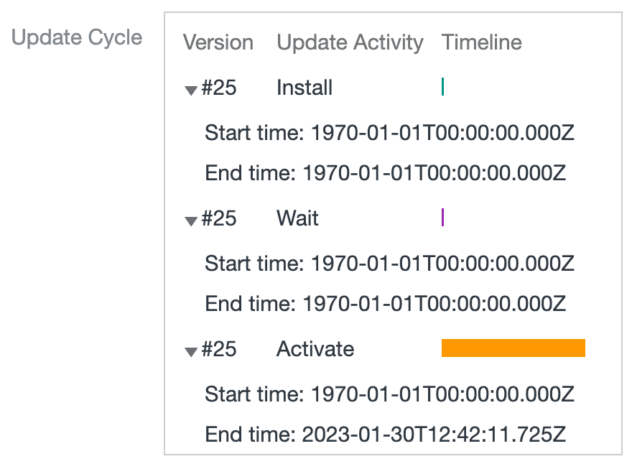This screenshot has height=464, width=632.
Task: Click the Timeline column header
Action: pyautogui.click(x=481, y=42)
